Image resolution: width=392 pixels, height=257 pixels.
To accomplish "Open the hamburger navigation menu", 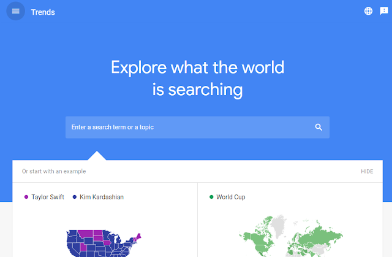I will tap(15, 11).
